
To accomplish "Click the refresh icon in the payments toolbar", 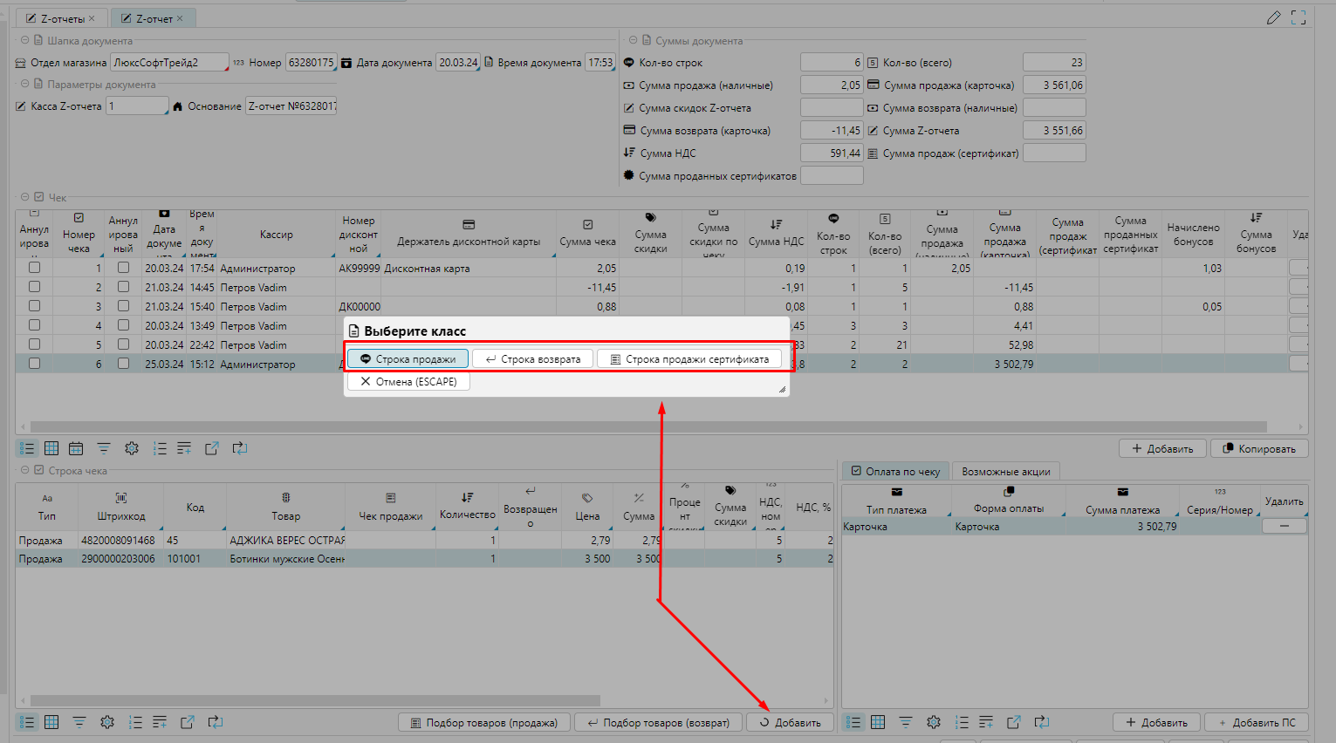I will (x=1042, y=722).
